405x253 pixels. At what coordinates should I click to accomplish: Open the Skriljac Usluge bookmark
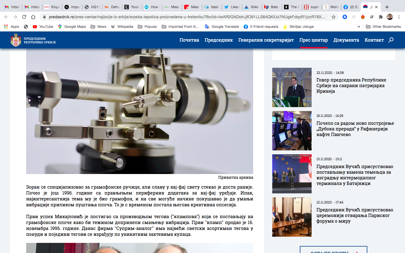pyautogui.click(x=298, y=27)
